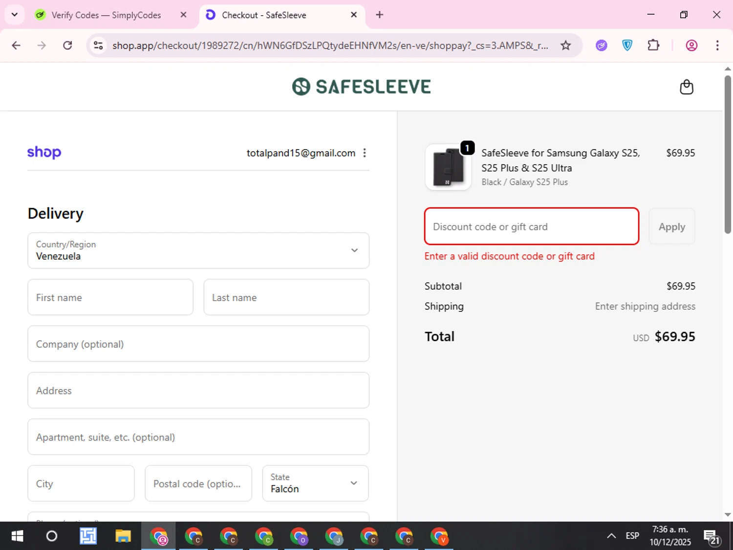
Task: Click the product title SafeSleeve for Samsung Galaxy
Action: click(x=561, y=160)
